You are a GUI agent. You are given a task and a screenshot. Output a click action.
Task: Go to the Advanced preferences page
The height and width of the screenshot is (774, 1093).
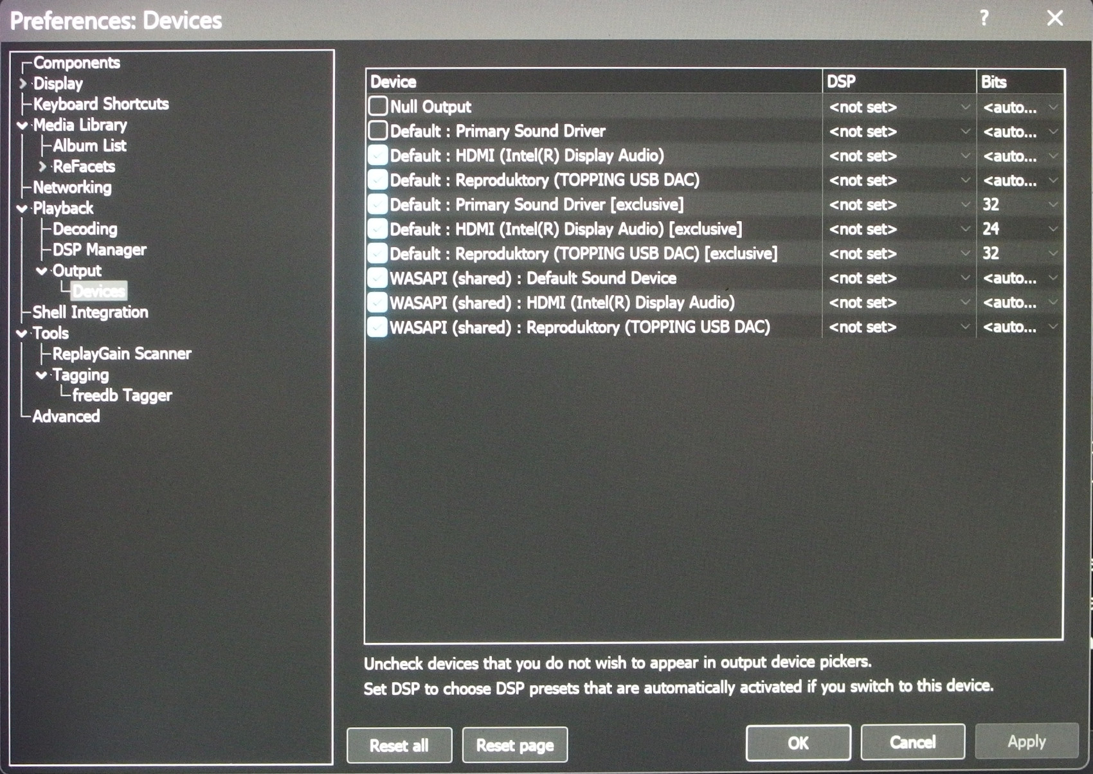pyautogui.click(x=66, y=417)
